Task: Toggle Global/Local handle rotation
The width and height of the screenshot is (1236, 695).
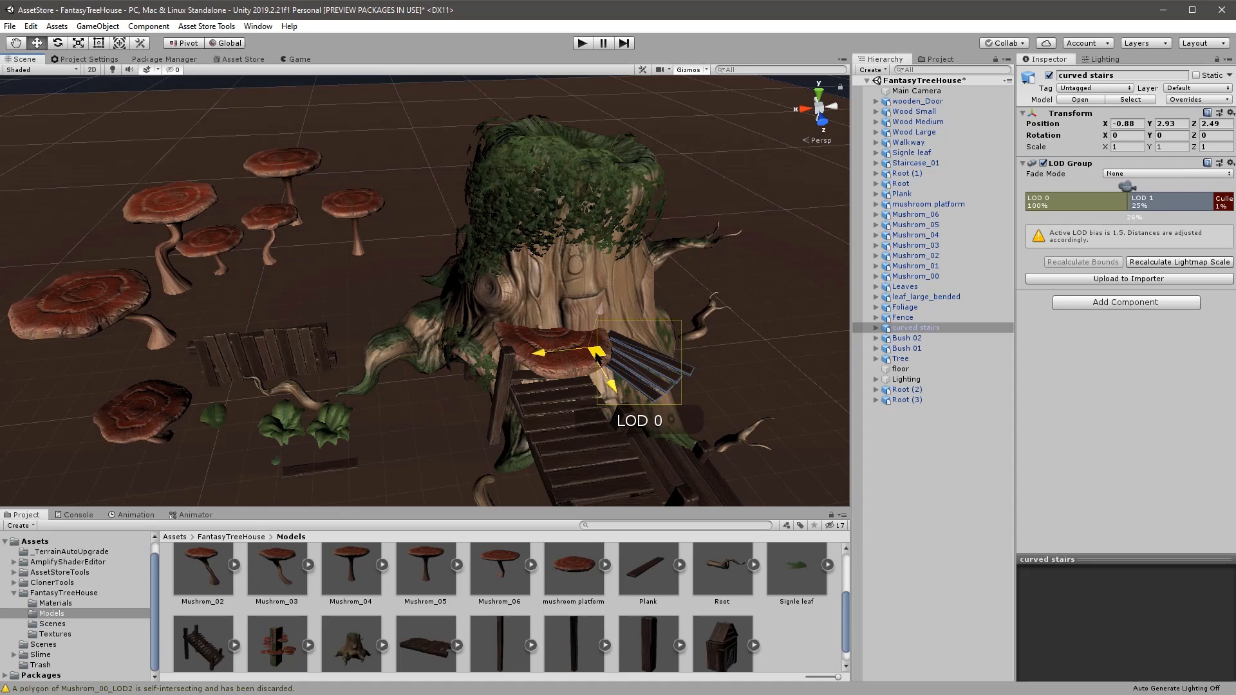Action: pyautogui.click(x=225, y=43)
